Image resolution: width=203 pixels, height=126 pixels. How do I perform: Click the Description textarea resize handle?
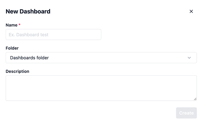click(x=195, y=99)
